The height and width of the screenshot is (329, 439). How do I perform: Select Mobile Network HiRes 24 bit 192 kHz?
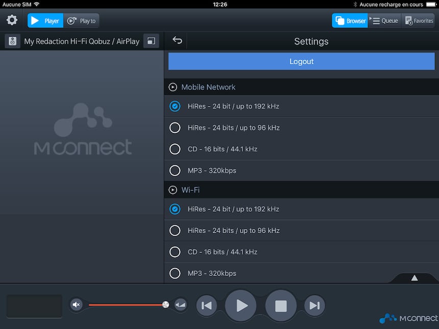(x=302, y=106)
